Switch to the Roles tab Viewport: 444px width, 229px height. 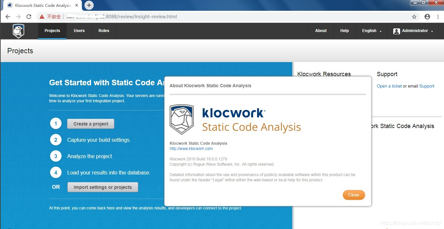[x=104, y=31]
